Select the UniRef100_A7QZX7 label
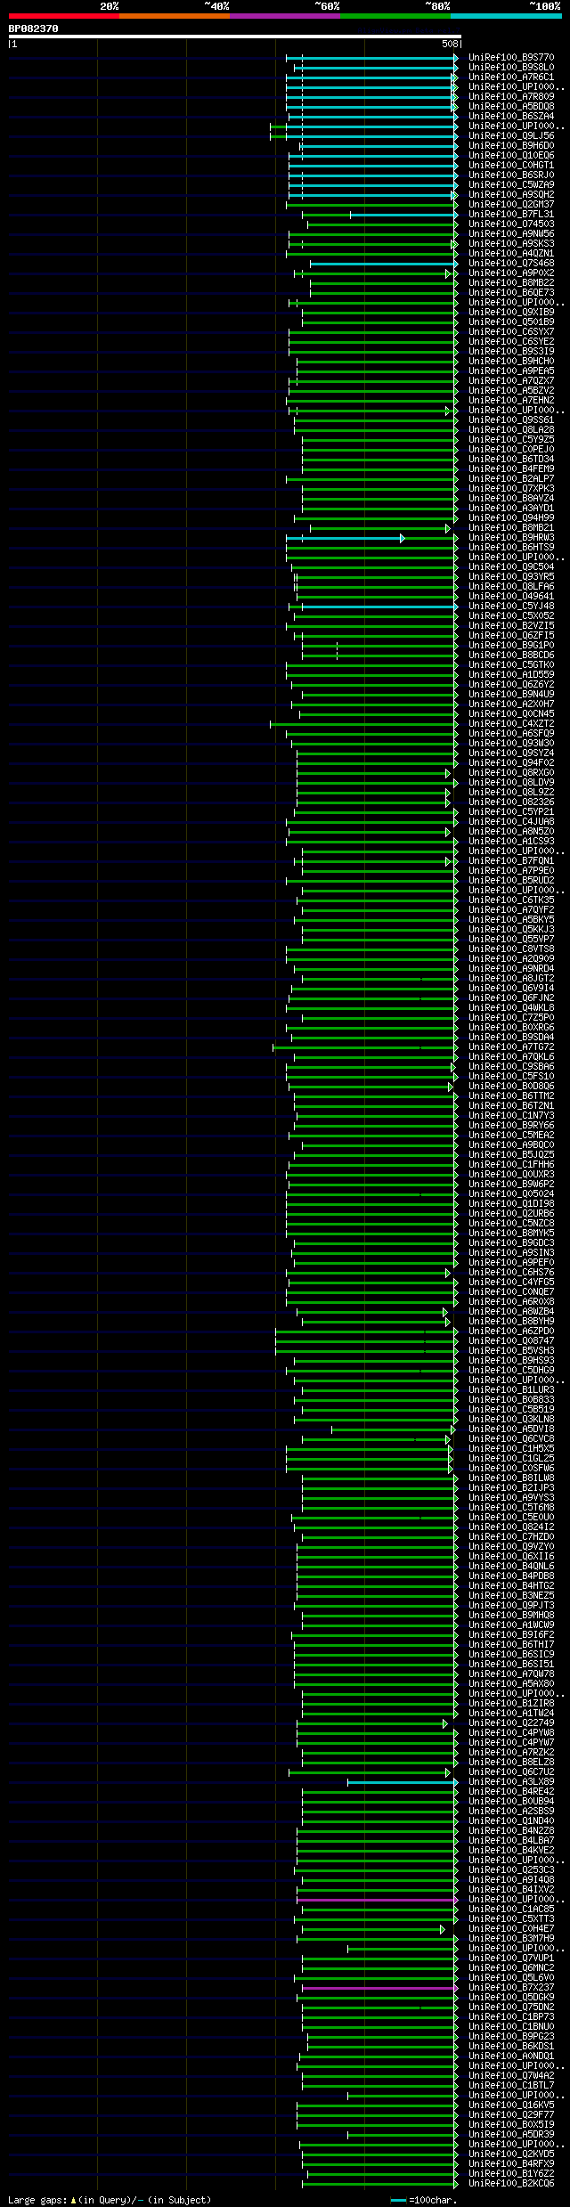 point(511,381)
